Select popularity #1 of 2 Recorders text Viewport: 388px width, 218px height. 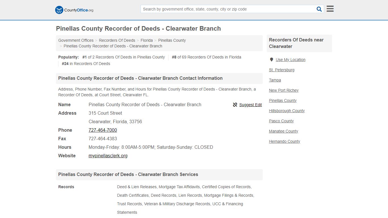point(124,57)
